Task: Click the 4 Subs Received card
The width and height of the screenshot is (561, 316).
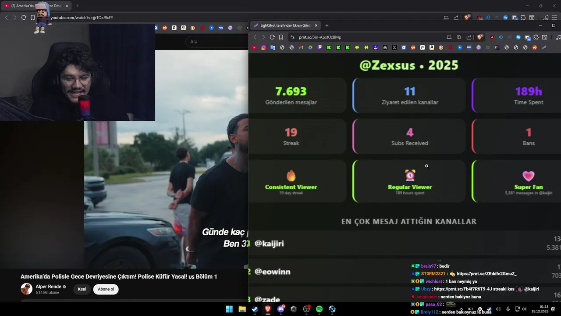Action: [409, 136]
